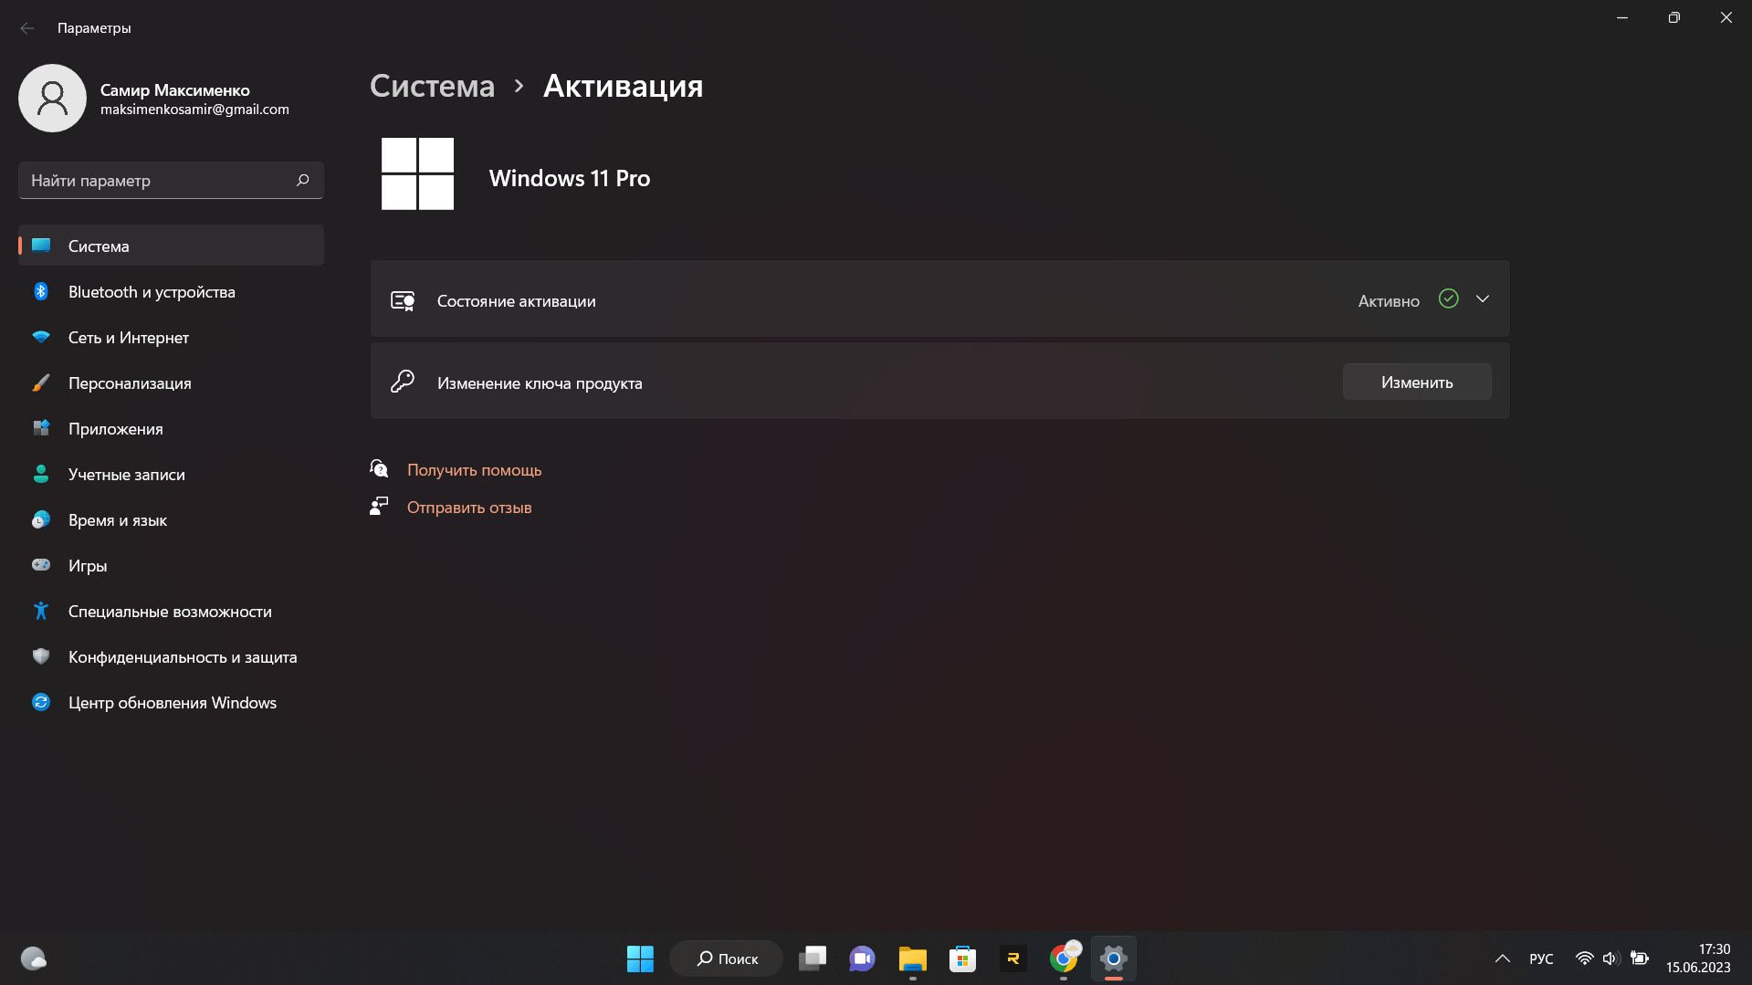Expand the Состояние активации row chevron
This screenshot has width=1752, height=985.
(1483, 299)
